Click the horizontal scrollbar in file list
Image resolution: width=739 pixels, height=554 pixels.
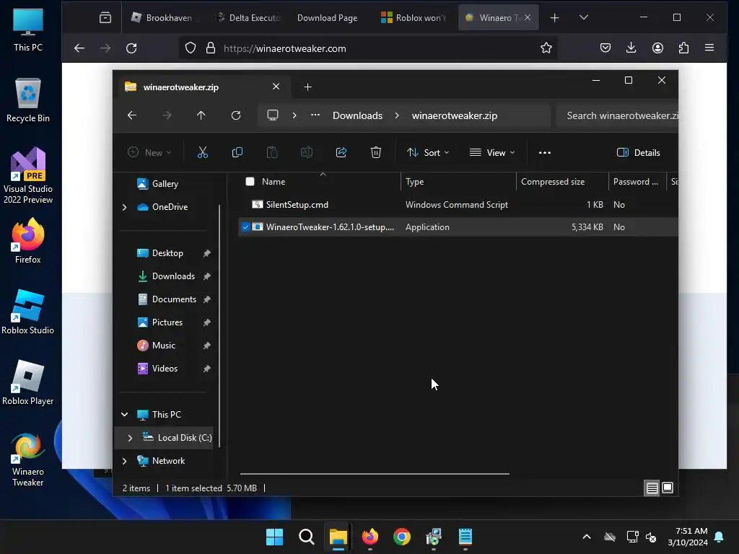[375, 474]
